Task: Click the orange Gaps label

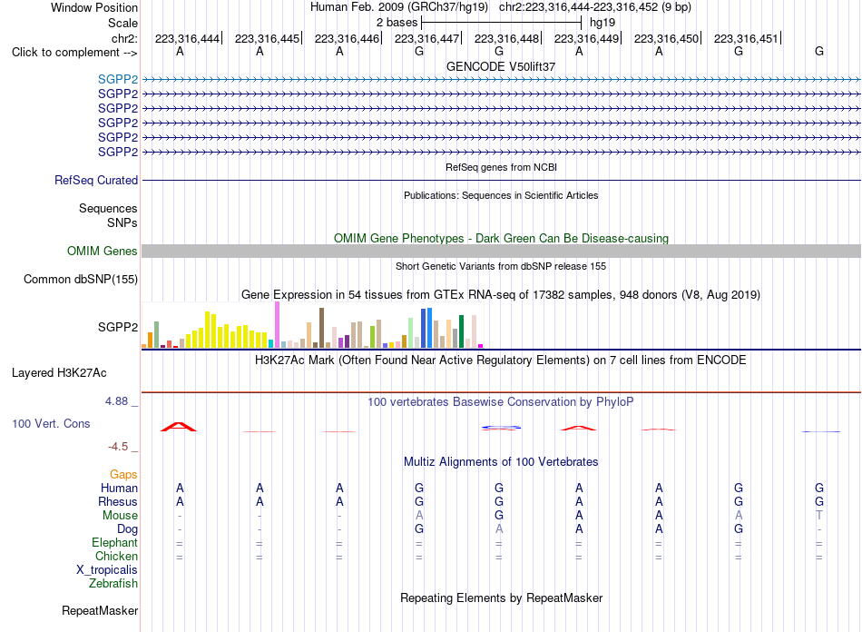Action: 123,474
